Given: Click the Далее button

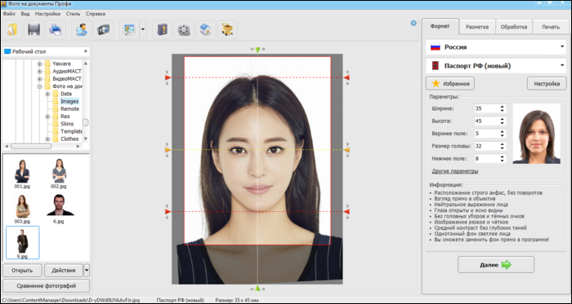Looking at the screenshot, I should [496, 265].
